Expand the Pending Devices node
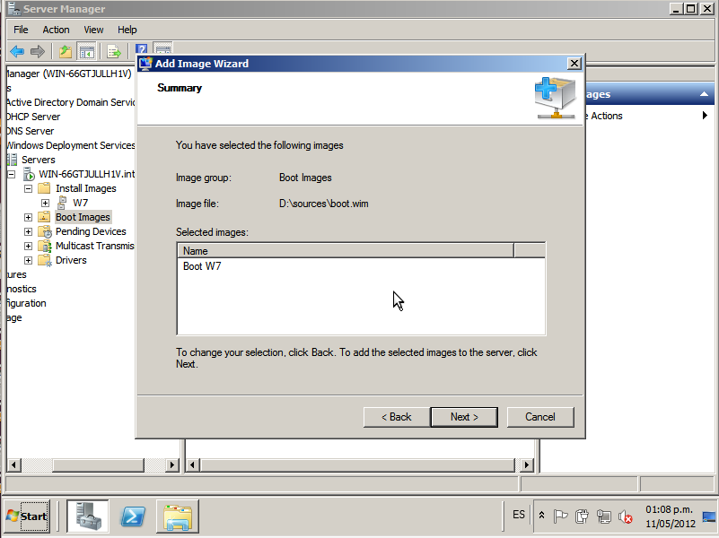 [x=29, y=231]
